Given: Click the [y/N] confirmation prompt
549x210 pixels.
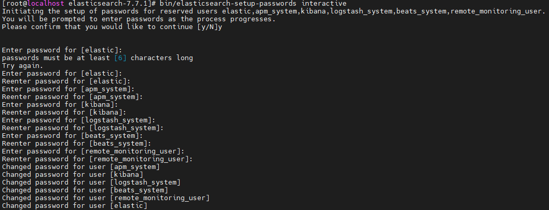Looking at the screenshot, I should point(207,27).
